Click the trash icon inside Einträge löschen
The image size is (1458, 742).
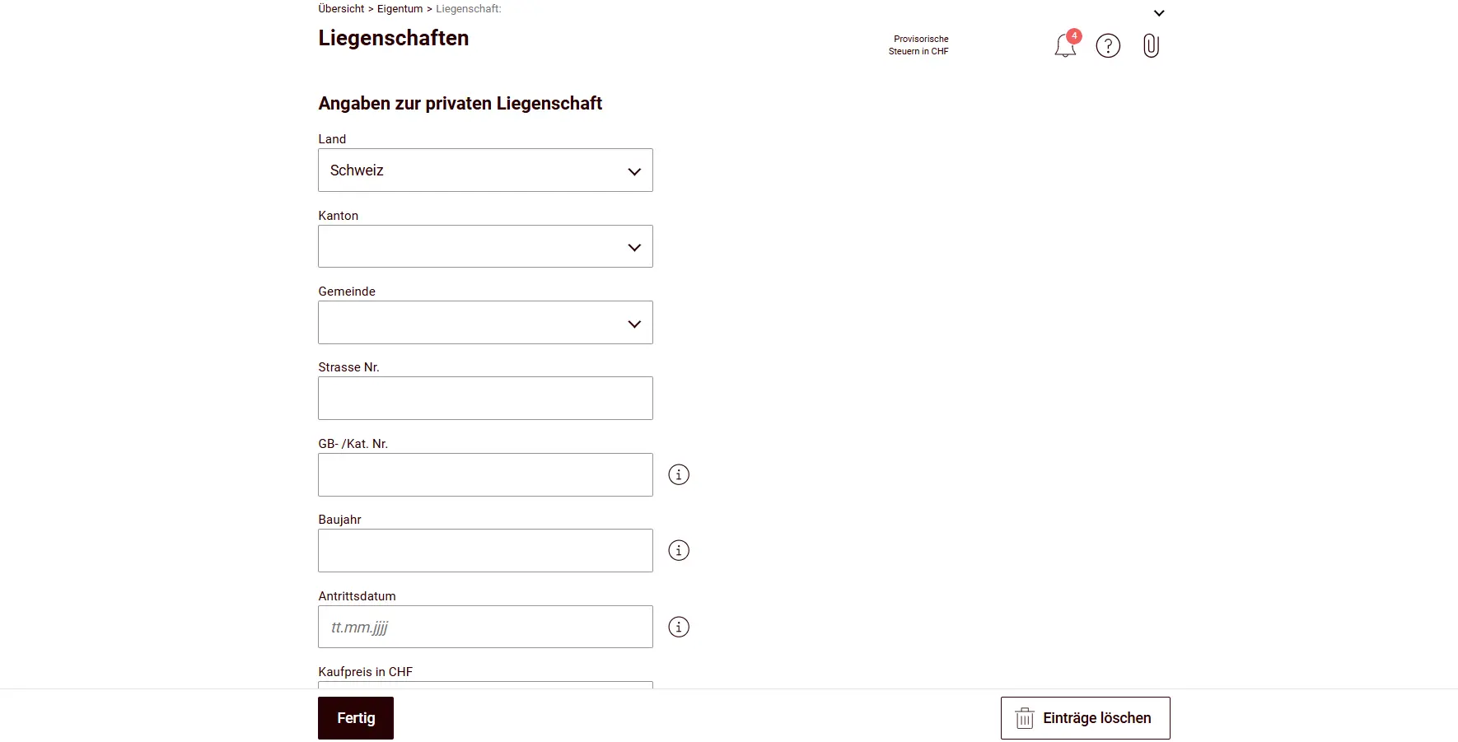pos(1024,717)
